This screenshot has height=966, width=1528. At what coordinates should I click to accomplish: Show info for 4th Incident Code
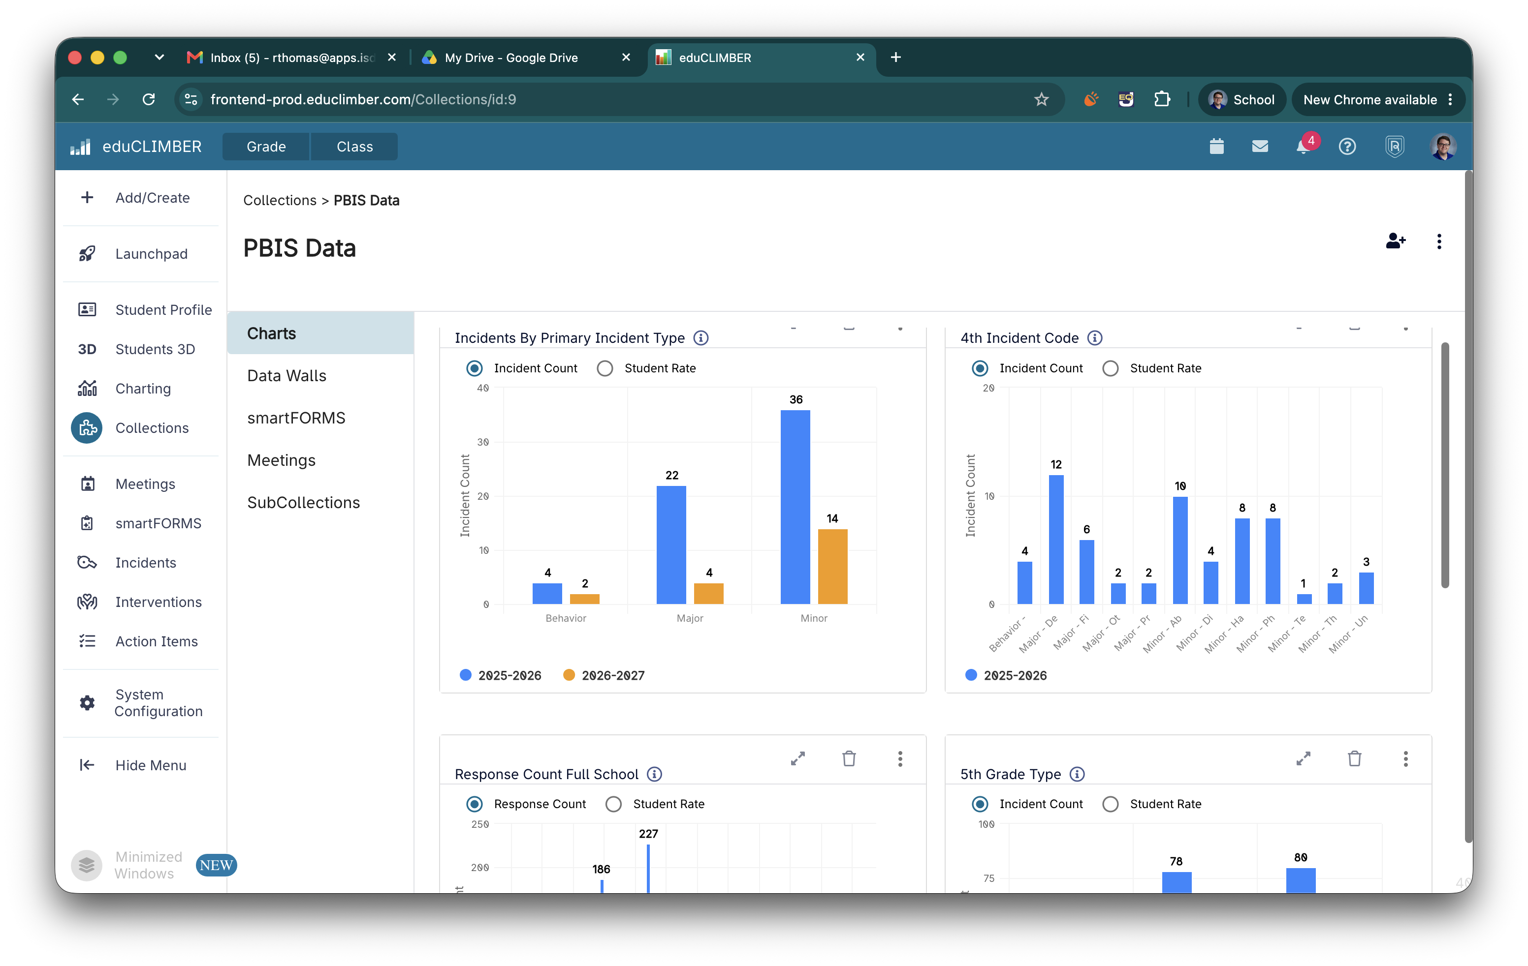(1095, 338)
